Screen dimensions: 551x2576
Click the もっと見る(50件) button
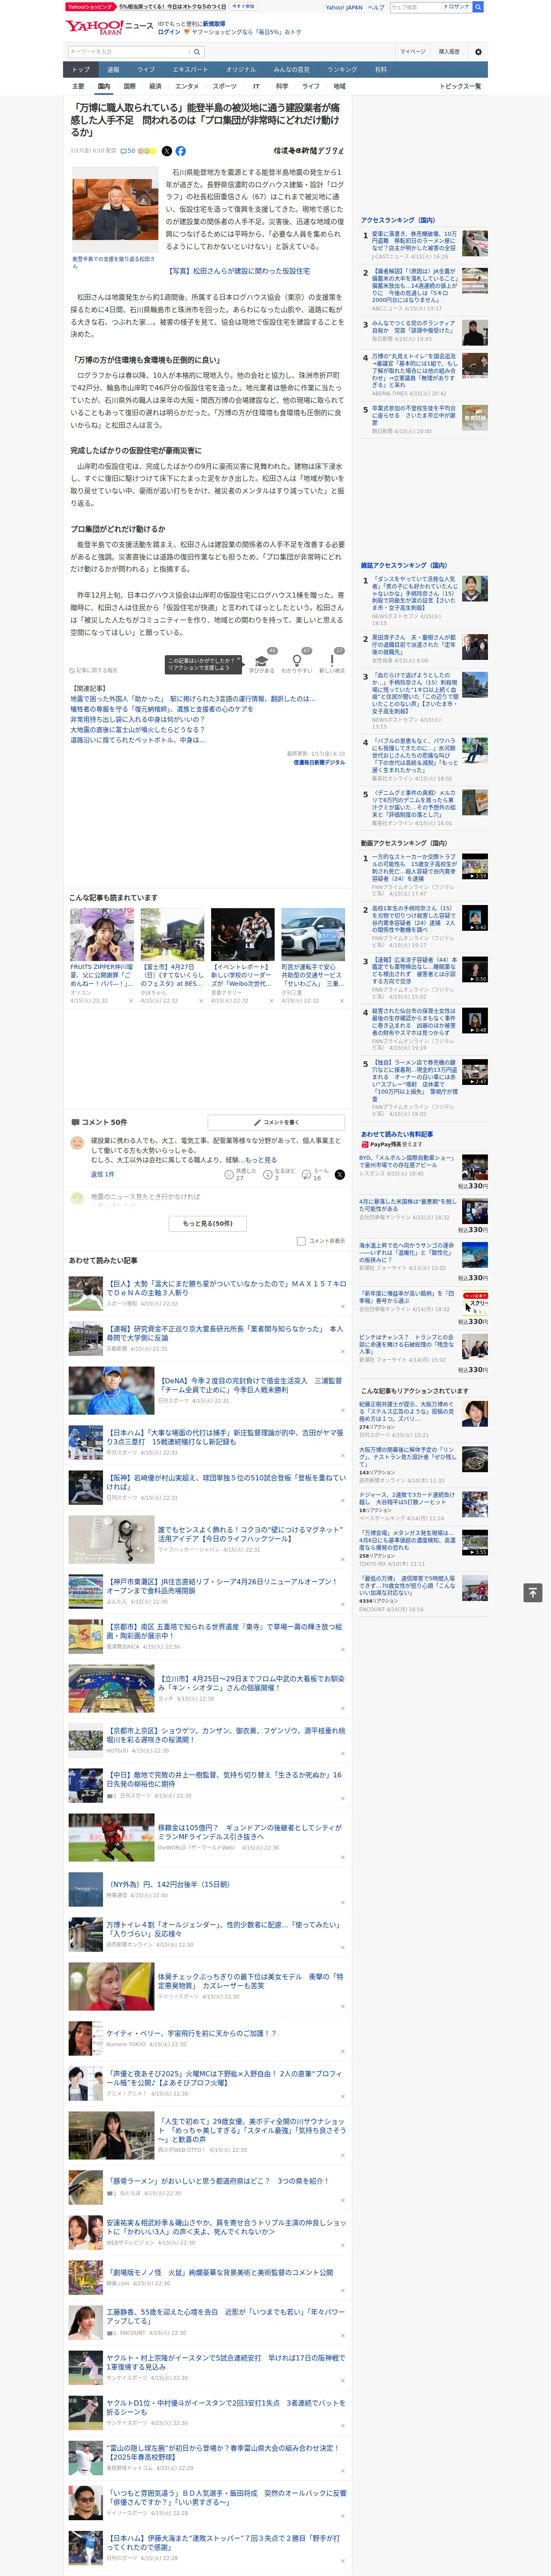tap(208, 1223)
